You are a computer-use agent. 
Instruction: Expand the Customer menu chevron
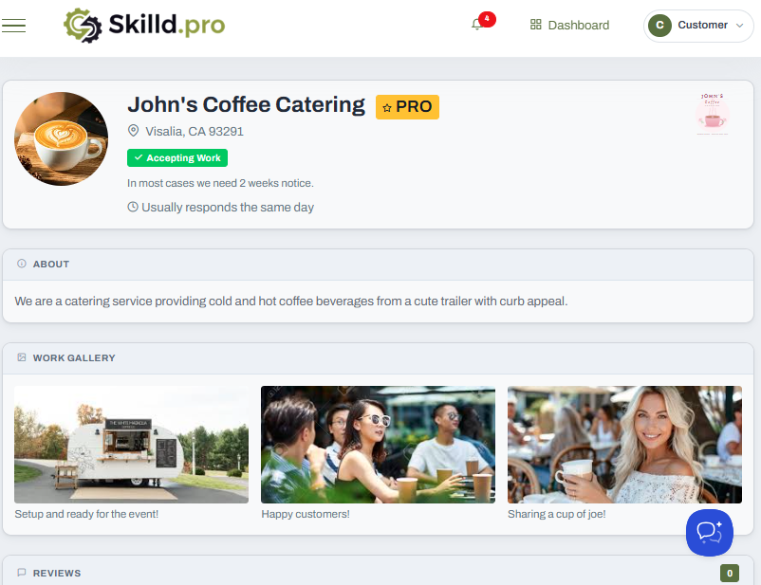coord(739,26)
